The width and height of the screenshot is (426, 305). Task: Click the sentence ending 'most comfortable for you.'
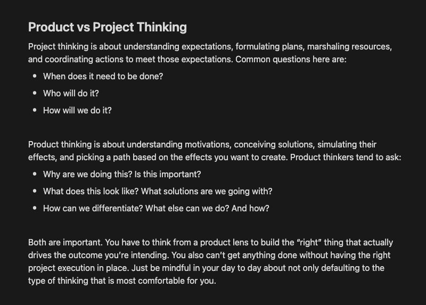tap(205, 274)
